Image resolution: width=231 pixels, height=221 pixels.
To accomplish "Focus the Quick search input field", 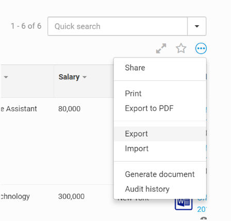I will [118, 26].
